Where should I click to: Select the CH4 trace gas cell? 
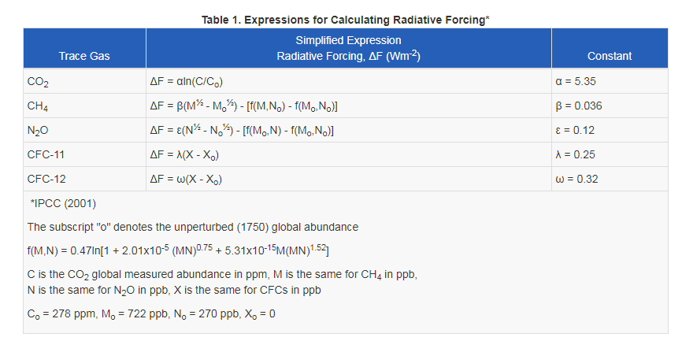click(37, 106)
